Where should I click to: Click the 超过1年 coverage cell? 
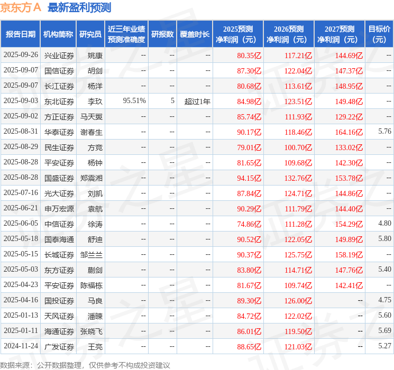[x=197, y=101]
